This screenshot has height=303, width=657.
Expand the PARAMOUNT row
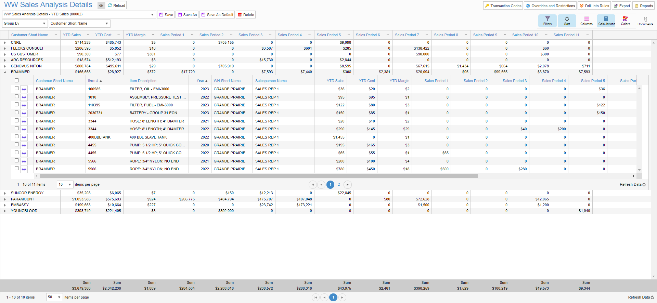(5, 199)
